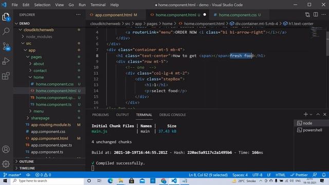
Task: Open notifications bell in status bar
Action: (324, 175)
